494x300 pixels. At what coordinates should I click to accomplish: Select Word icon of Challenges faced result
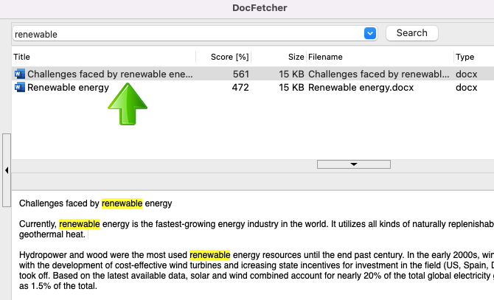[19, 74]
